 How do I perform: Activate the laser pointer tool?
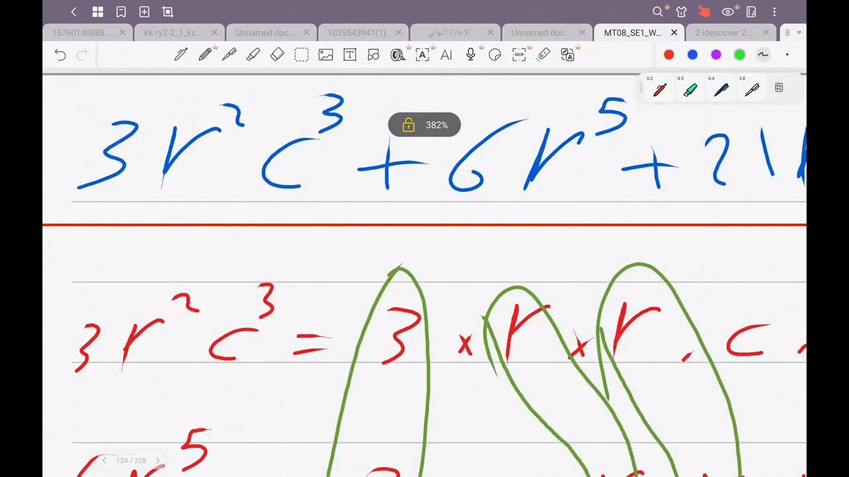[x=543, y=55]
